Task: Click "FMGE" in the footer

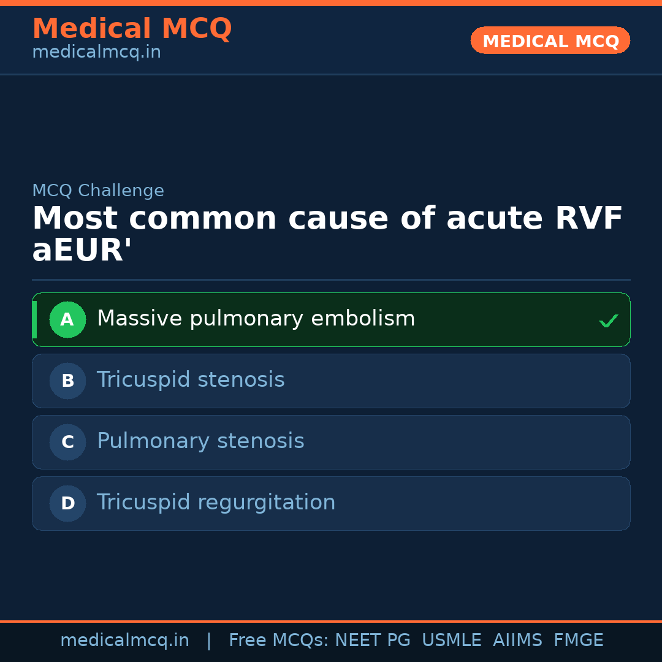Action: point(578,641)
